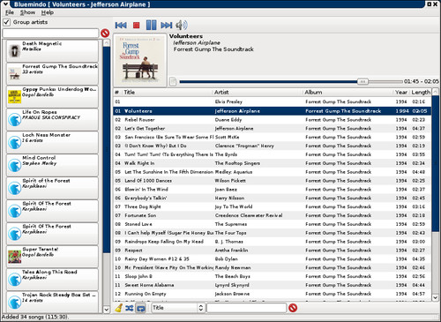Select the Blowin' In The Wind track

tap(273, 190)
